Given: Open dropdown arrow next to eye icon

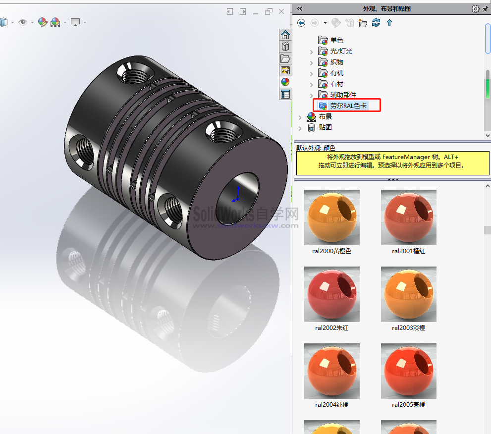Looking at the screenshot, I should pyautogui.click(x=32, y=23).
